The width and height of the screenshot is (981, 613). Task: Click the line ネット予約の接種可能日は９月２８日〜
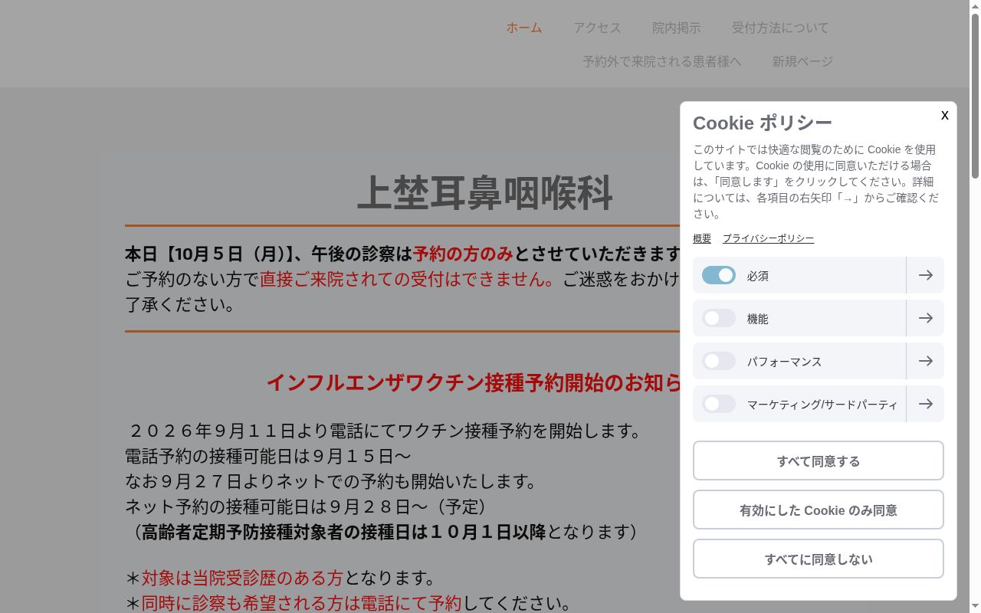pos(307,506)
